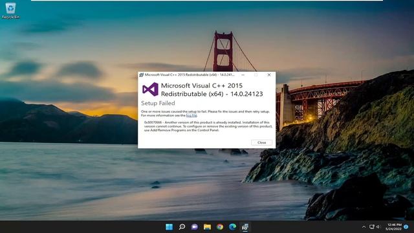The width and height of the screenshot is (414, 233).
Task: Select the 0x80070666 error message text
Action: point(208,126)
